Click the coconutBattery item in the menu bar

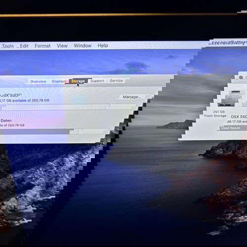point(228,43)
